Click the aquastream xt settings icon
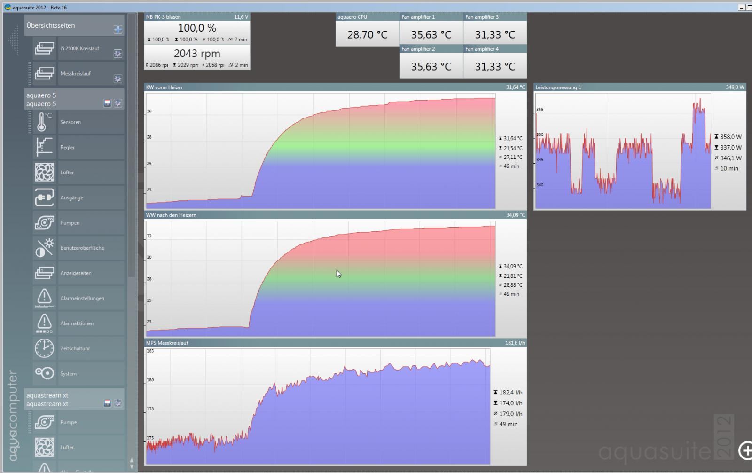This screenshot has height=473, width=752. coord(118,403)
